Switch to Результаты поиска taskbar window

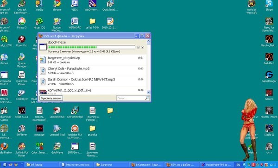[x=76, y=165]
